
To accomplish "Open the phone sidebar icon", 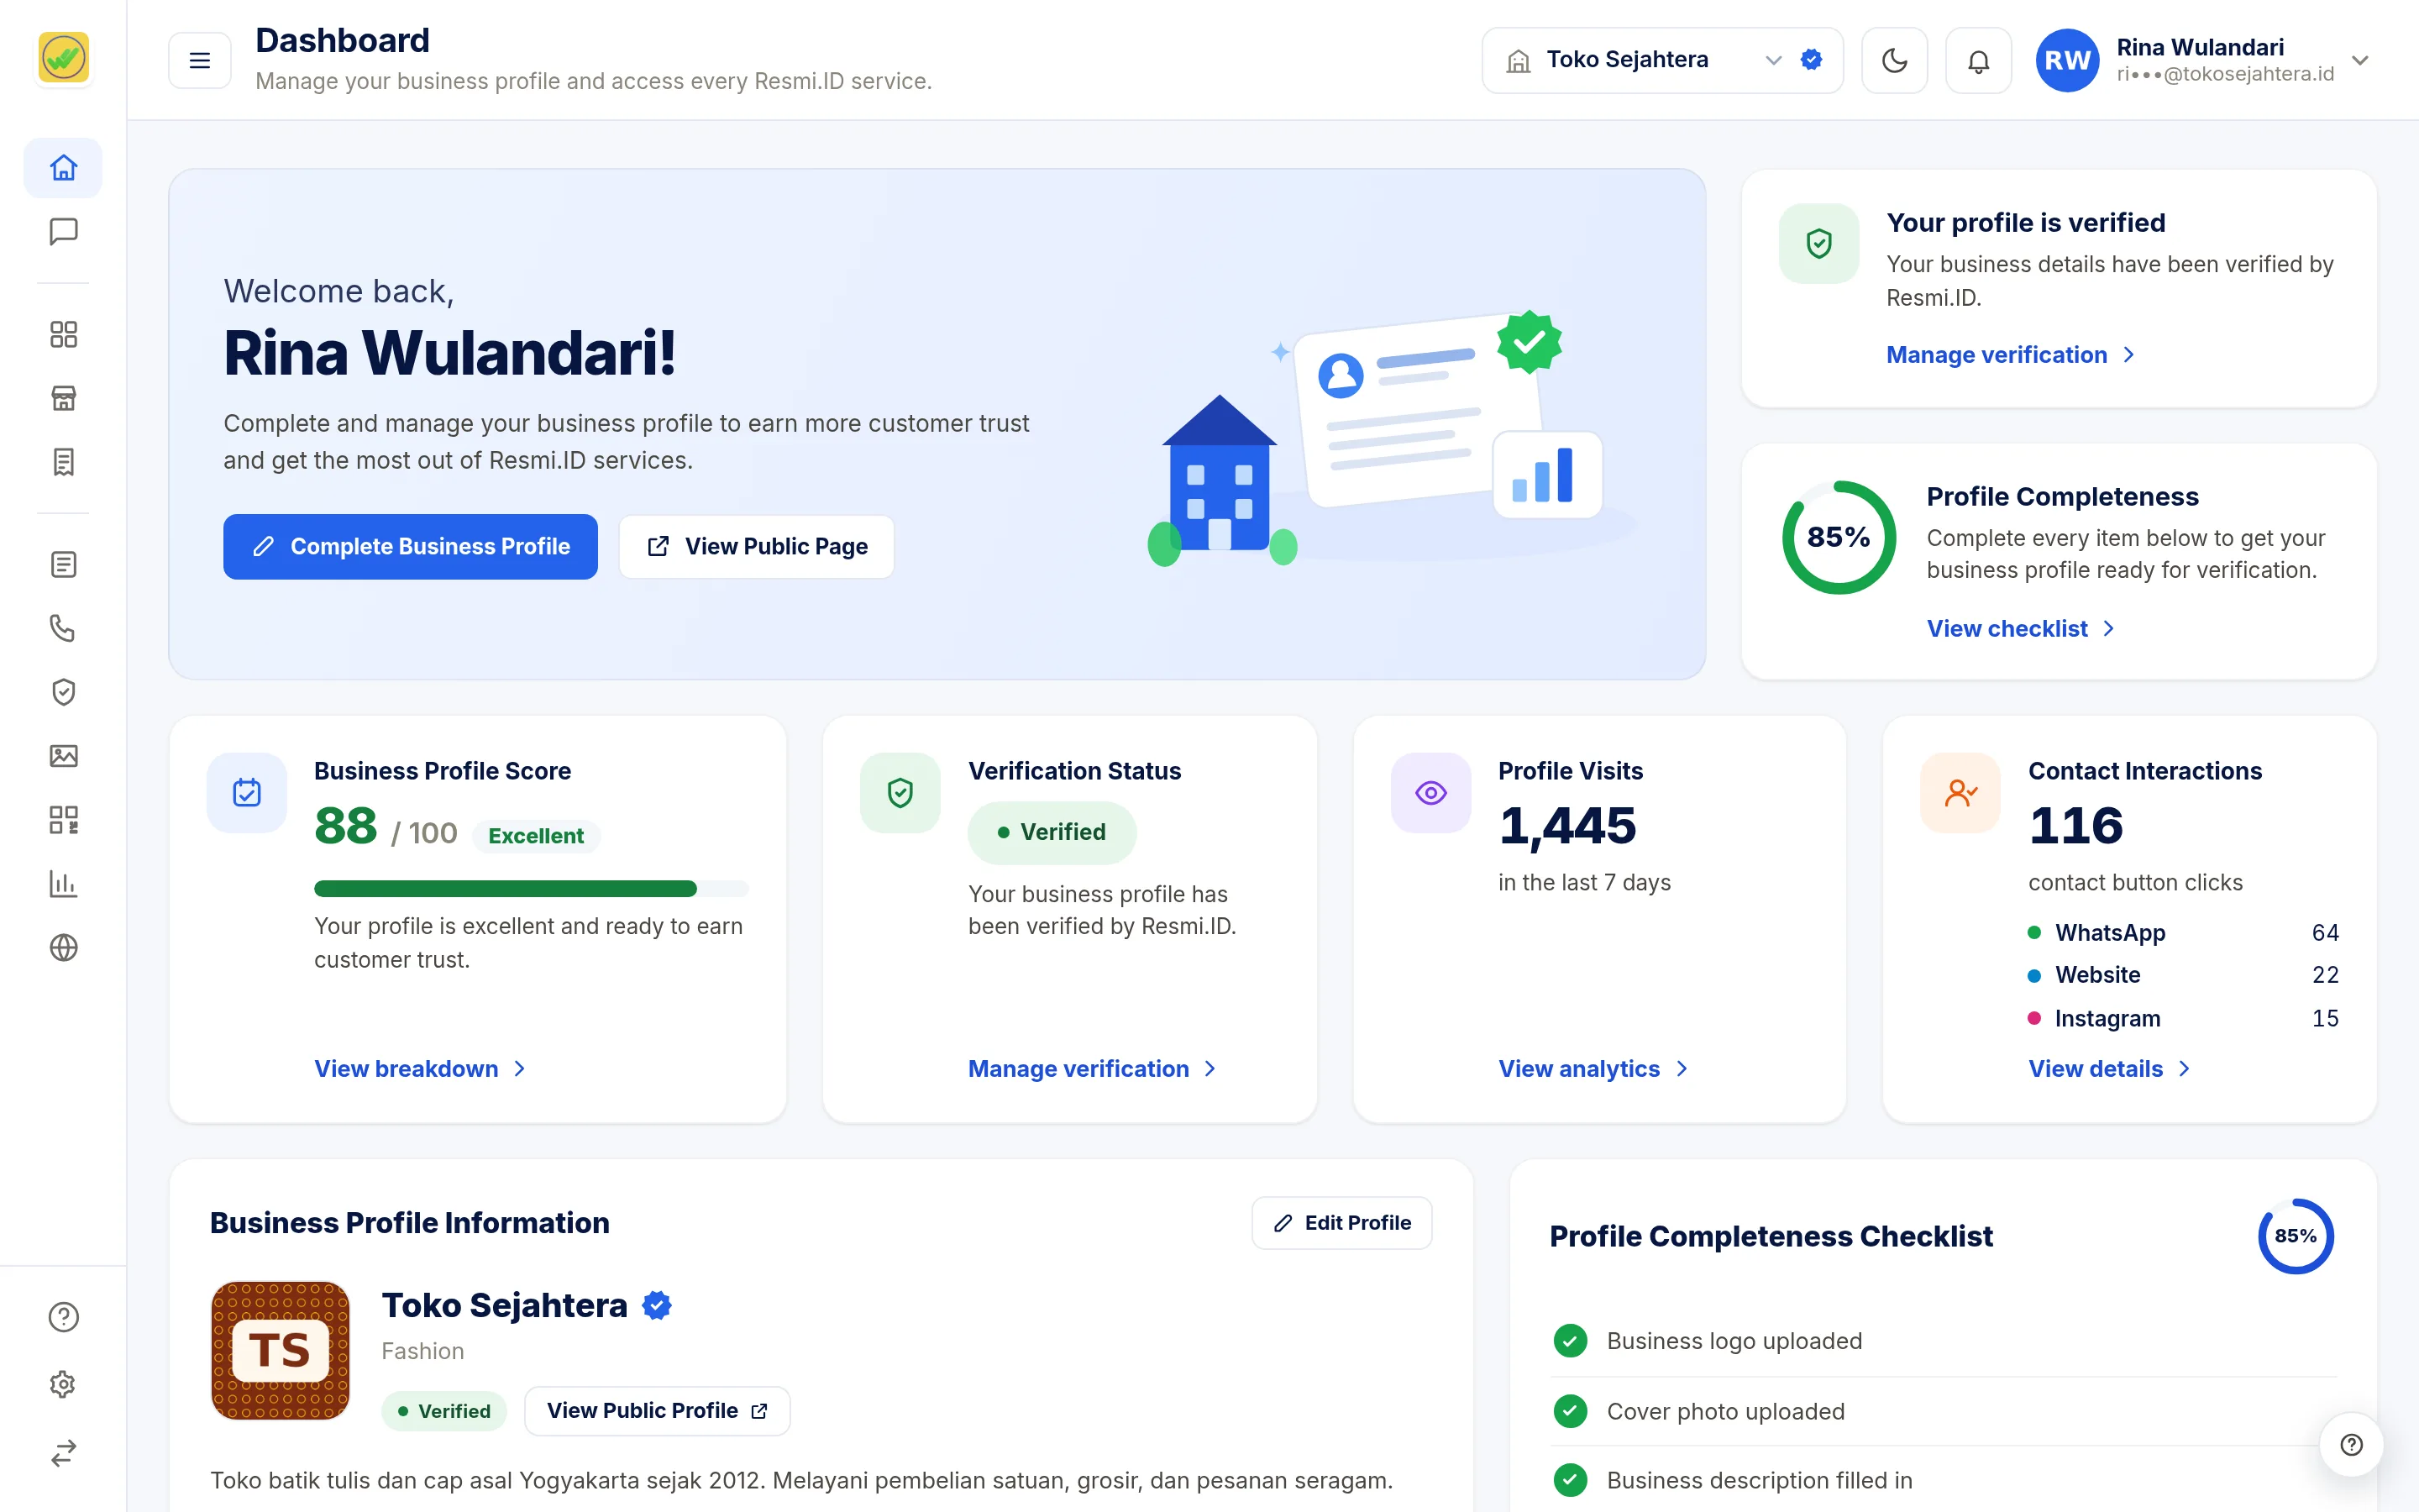I will 63,628.
